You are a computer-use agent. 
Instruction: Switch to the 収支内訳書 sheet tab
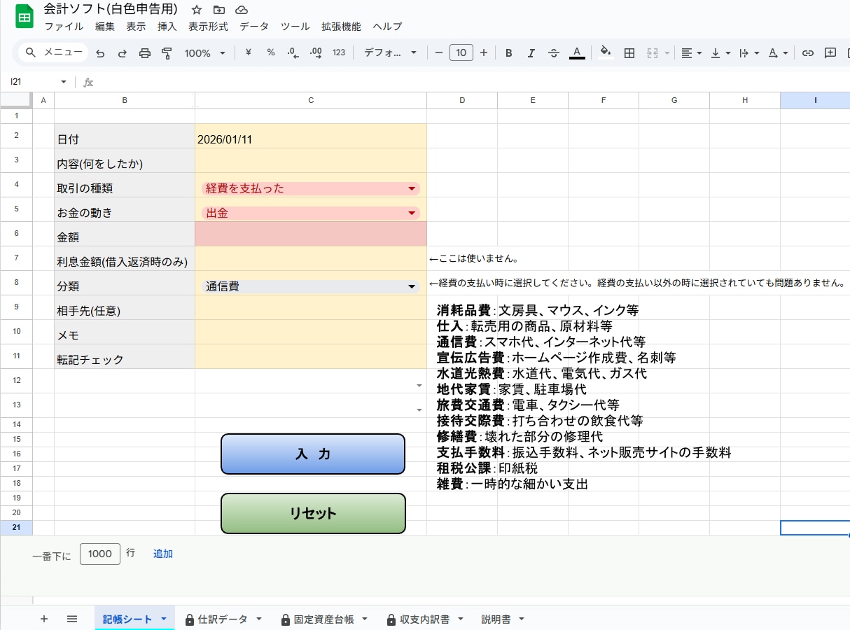424,619
